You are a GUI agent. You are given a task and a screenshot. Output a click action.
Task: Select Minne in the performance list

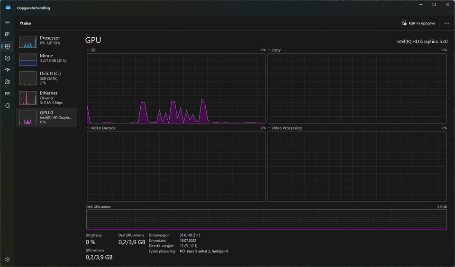[x=46, y=59]
